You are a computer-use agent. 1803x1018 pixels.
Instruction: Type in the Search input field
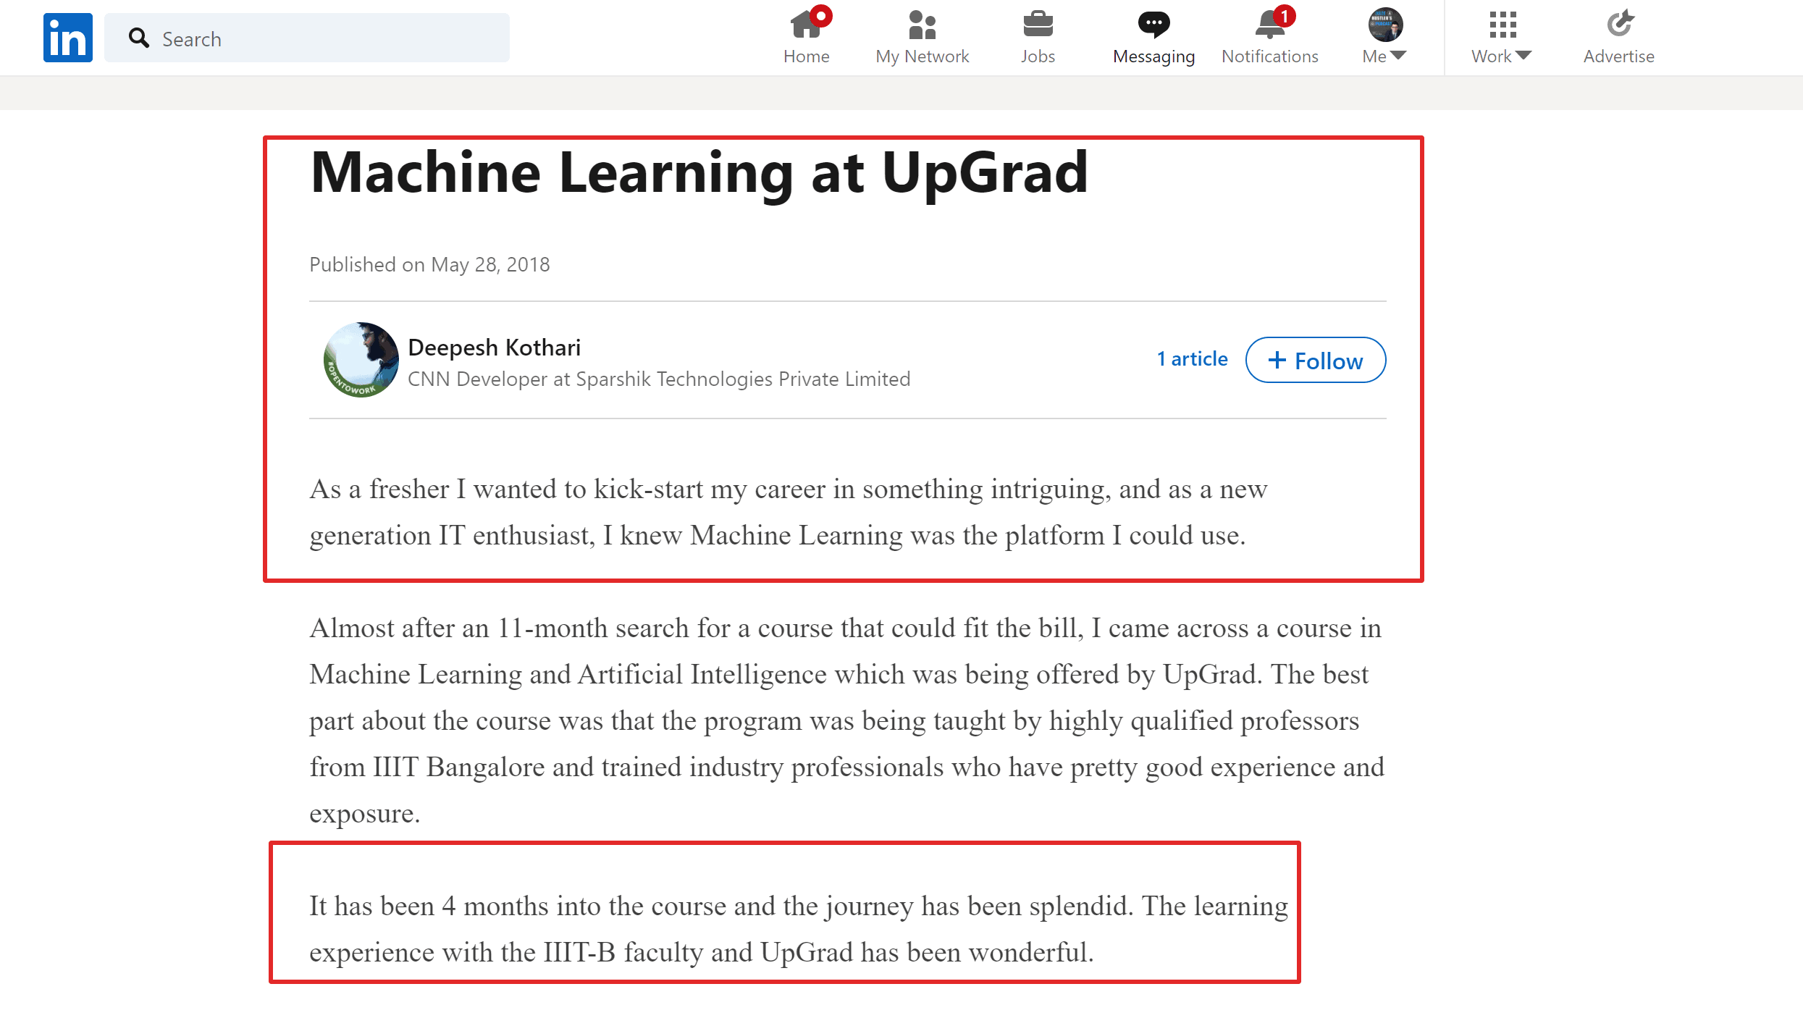pyautogui.click(x=326, y=38)
